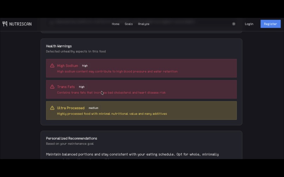This screenshot has height=177, width=284.
Task: Select the 'Trans Fats' warning title
Action: [66, 87]
